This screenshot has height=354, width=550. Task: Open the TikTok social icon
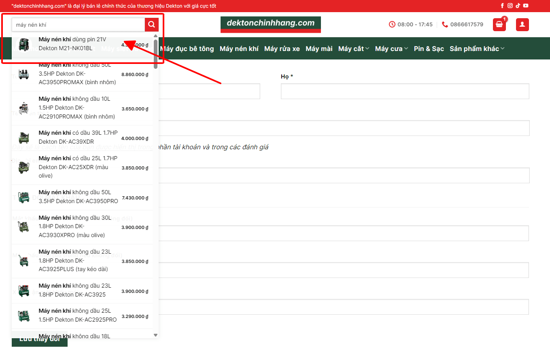coord(518,6)
